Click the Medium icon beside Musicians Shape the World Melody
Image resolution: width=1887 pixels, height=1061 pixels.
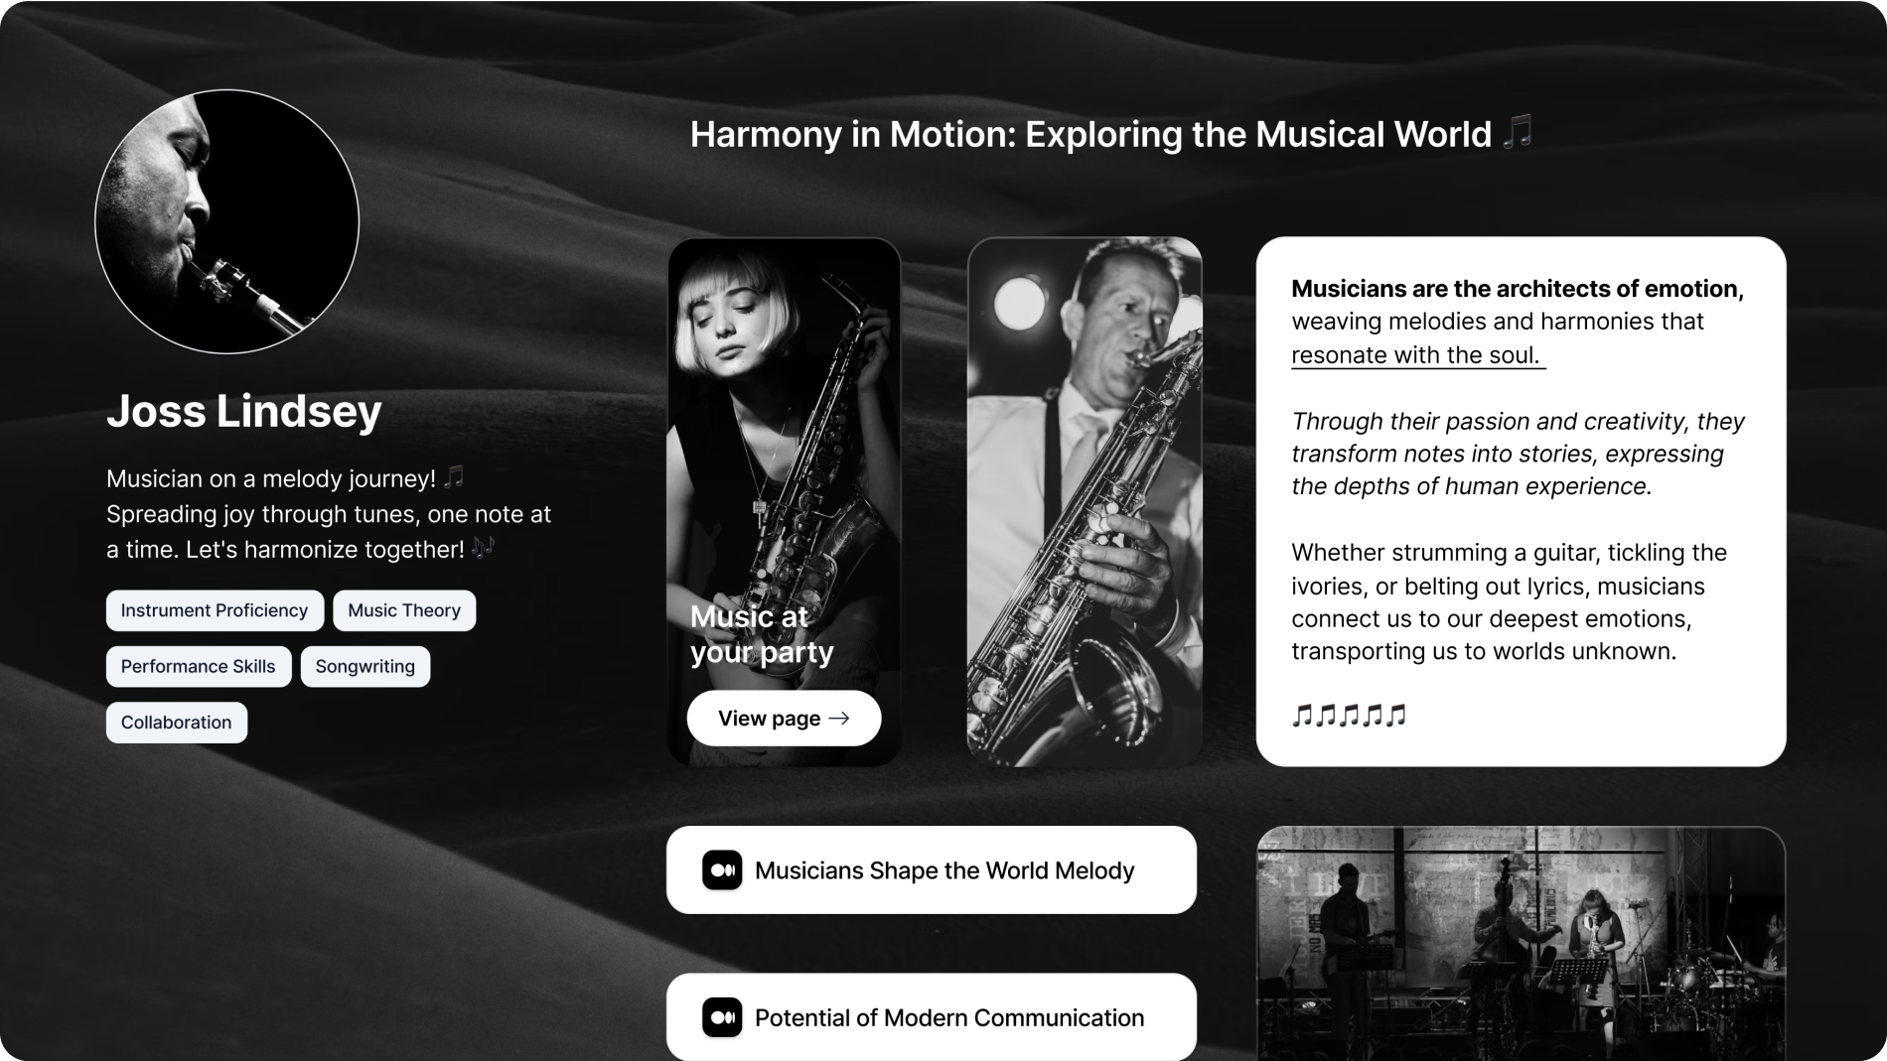(722, 870)
